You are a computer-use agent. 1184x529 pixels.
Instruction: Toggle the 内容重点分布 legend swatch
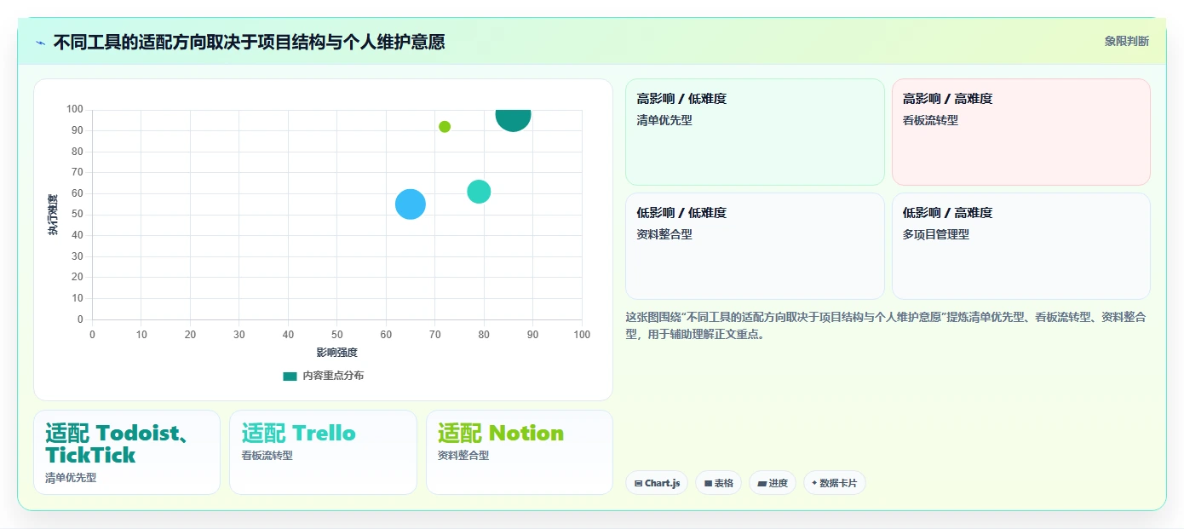pos(290,376)
